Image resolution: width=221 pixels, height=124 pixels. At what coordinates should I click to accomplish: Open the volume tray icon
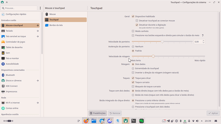pyautogui.click(x=198, y=121)
